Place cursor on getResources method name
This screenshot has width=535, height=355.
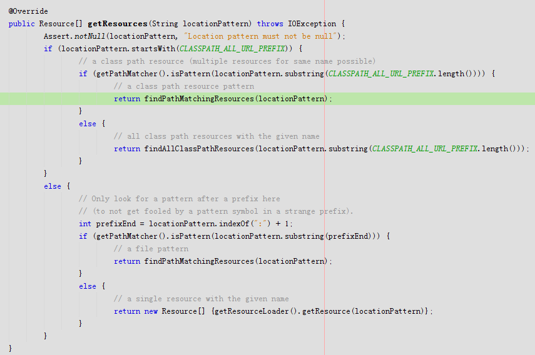pyautogui.click(x=118, y=24)
